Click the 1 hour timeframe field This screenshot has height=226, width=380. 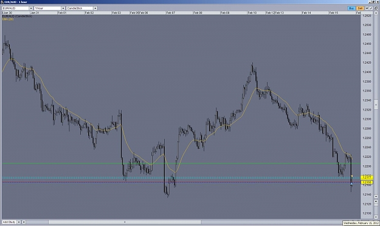[48, 9]
